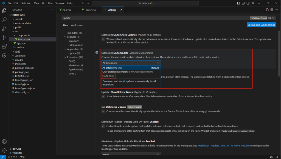The width and height of the screenshot is (281, 159).
Task: Open notifications bell in the status bar
Action: pyautogui.click(x=277, y=157)
